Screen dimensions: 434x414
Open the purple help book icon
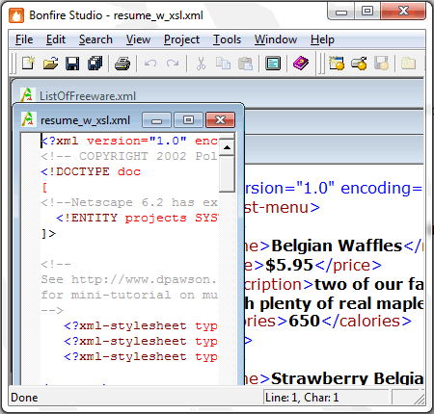(301, 64)
